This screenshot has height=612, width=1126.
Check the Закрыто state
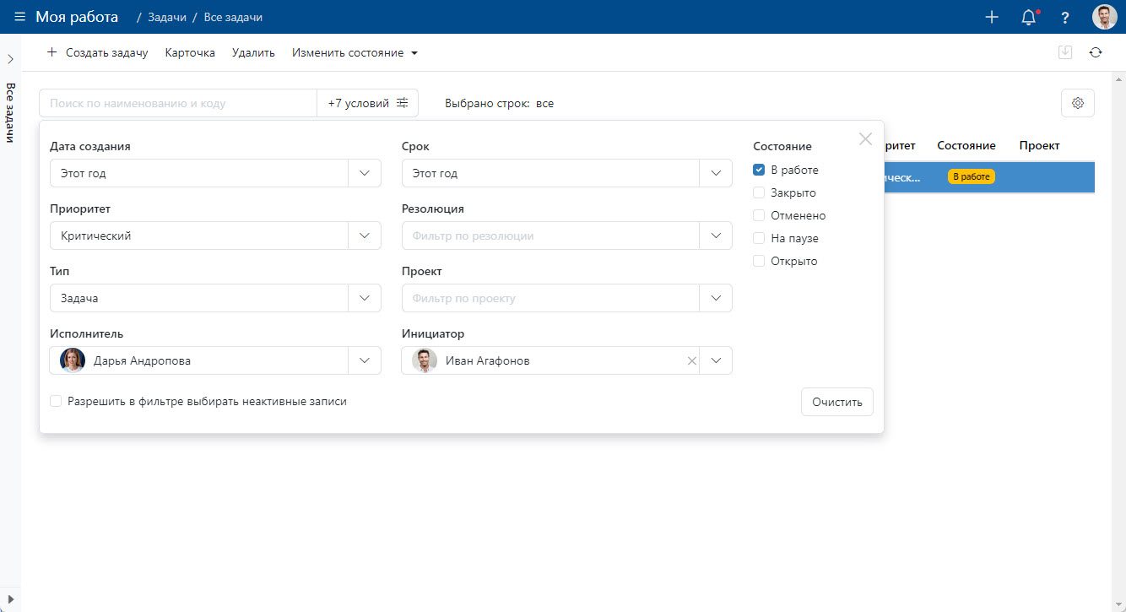(x=759, y=192)
